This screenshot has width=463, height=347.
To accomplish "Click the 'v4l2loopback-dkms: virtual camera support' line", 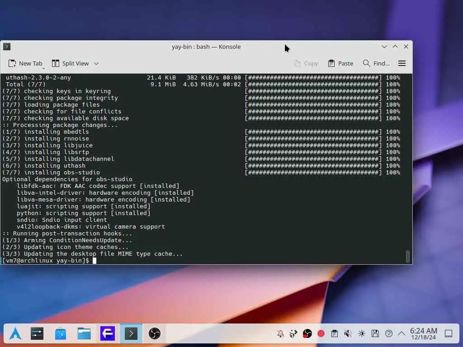I will coord(90,227).
